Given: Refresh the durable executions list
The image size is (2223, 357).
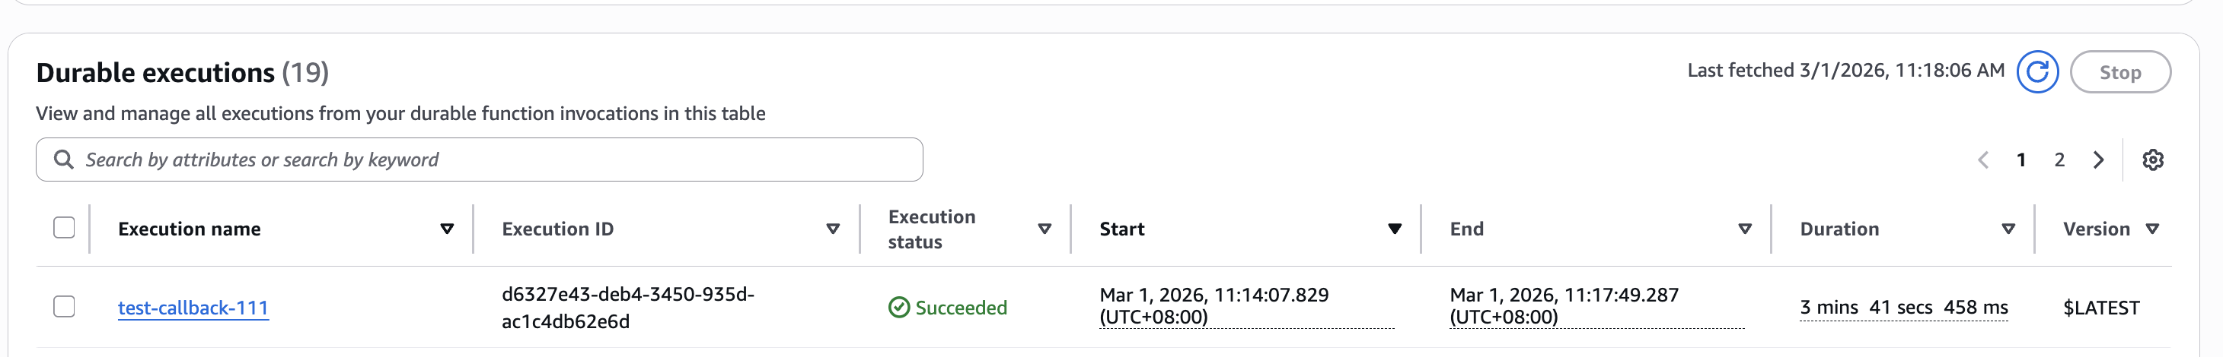Looking at the screenshot, I should [2036, 72].
